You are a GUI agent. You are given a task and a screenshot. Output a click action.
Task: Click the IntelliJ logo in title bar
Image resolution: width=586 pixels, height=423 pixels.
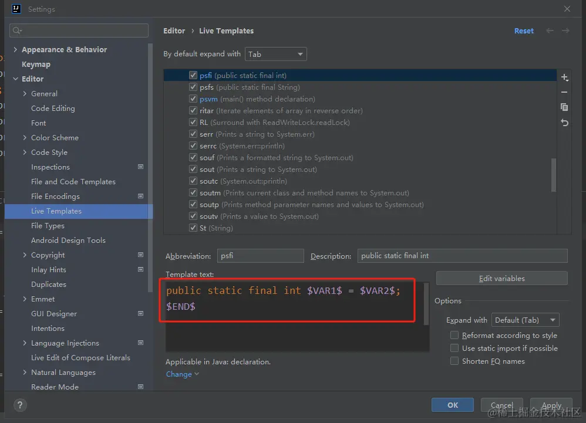[x=16, y=9]
